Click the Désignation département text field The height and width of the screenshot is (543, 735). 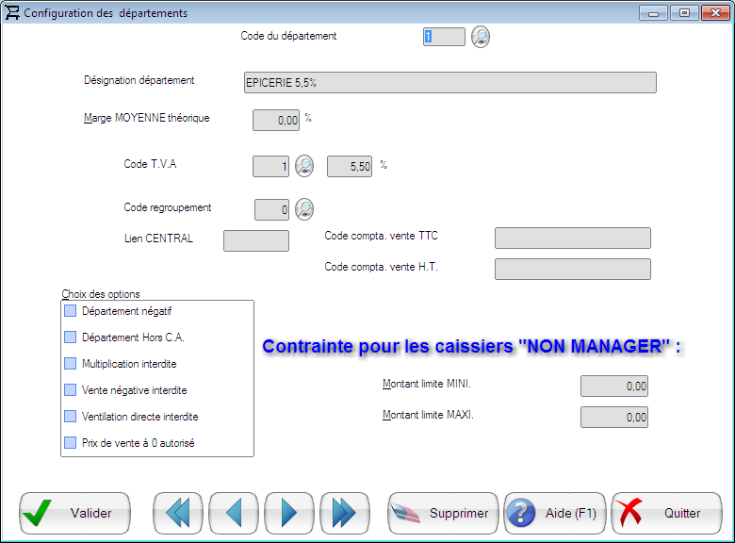click(x=449, y=82)
